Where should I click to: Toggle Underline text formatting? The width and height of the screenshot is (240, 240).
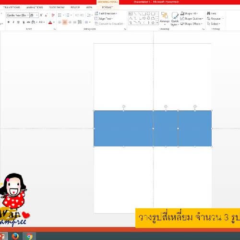click(x=18, y=22)
